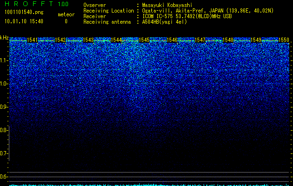Click the 0.7 kHz axis label

(4, 153)
